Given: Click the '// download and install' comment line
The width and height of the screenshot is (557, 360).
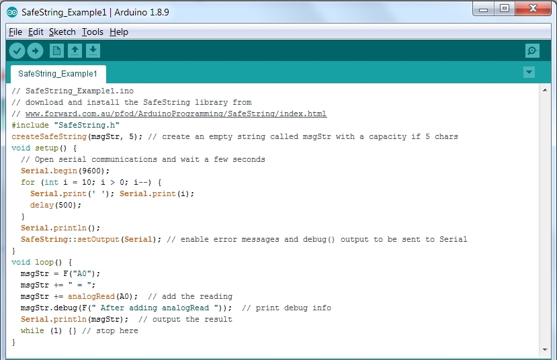Looking at the screenshot, I should click(132, 102).
